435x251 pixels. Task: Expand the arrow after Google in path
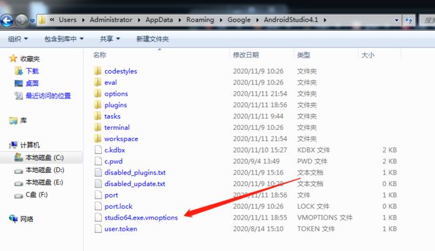click(258, 20)
